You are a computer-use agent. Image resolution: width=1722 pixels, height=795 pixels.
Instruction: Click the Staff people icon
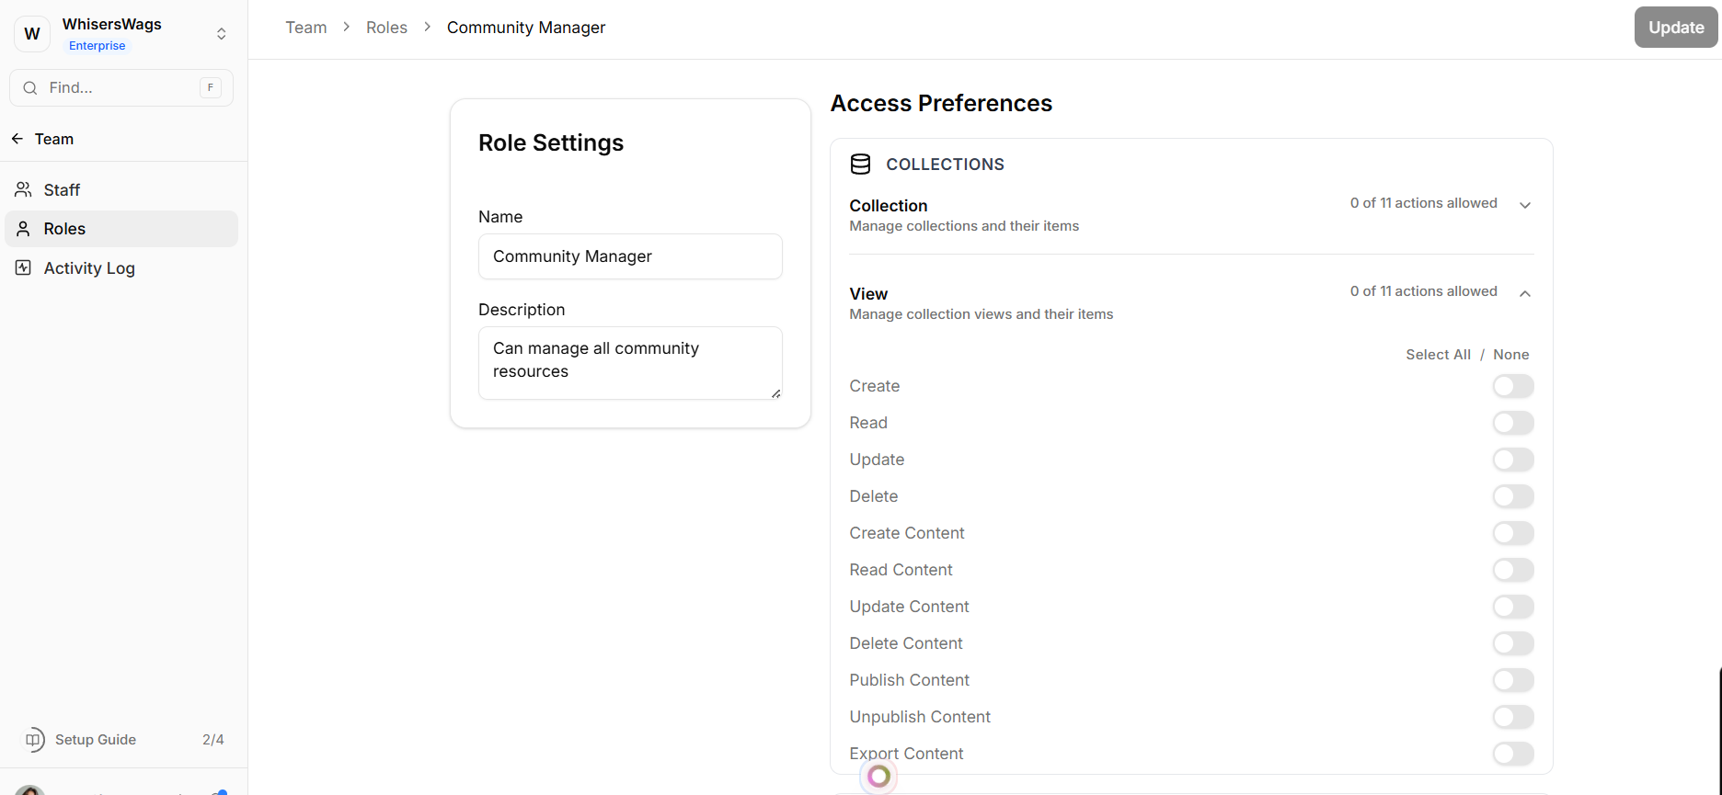(24, 190)
